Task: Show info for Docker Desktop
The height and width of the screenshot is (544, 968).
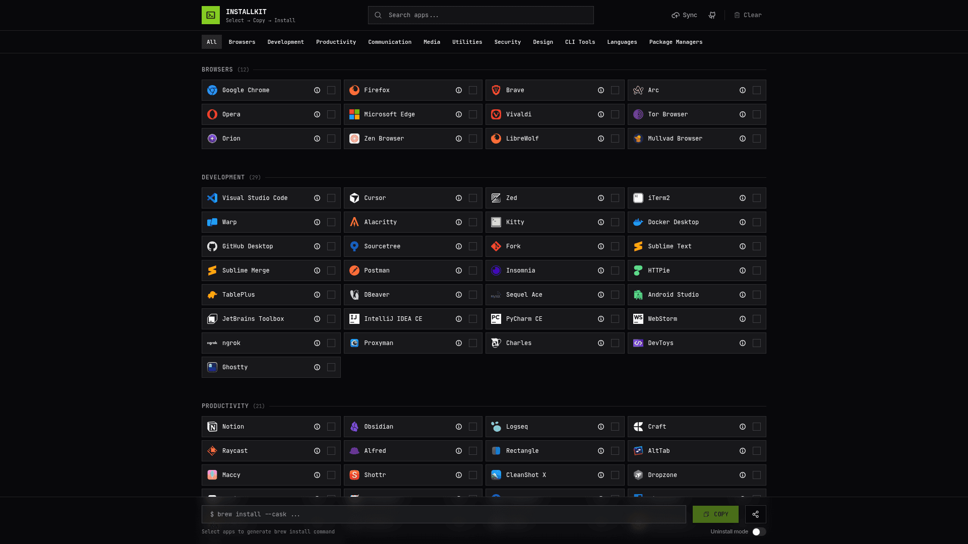Action: (743, 222)
